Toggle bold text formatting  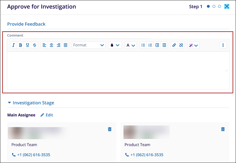coord(21,45)
